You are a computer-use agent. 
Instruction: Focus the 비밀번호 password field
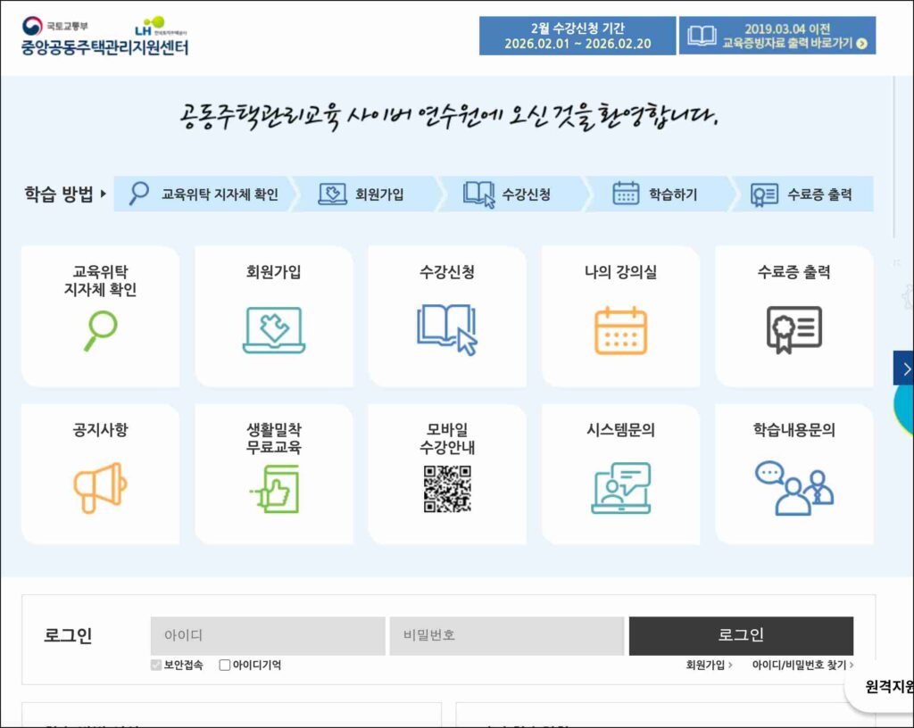pyautogui.click(x=506, y=635)
